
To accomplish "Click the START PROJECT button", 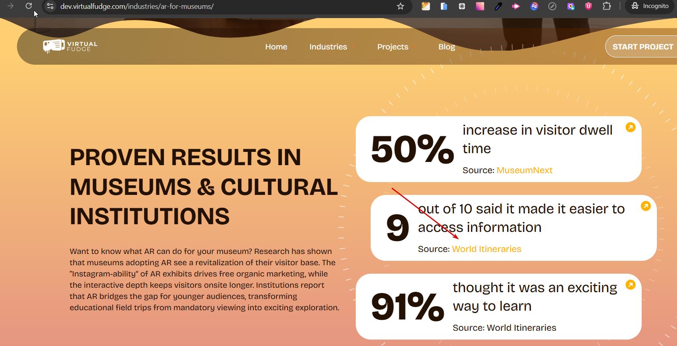I will coord(641,47).
